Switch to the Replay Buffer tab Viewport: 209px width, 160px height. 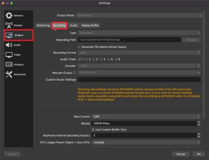(90, 25)
